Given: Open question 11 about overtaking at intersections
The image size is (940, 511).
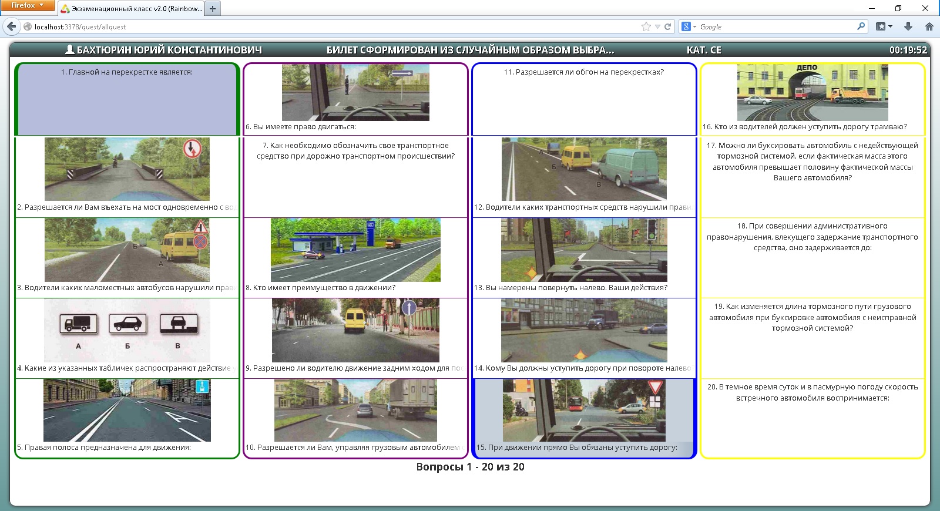Looking at the screenshot, I should (x=584, y=99).
